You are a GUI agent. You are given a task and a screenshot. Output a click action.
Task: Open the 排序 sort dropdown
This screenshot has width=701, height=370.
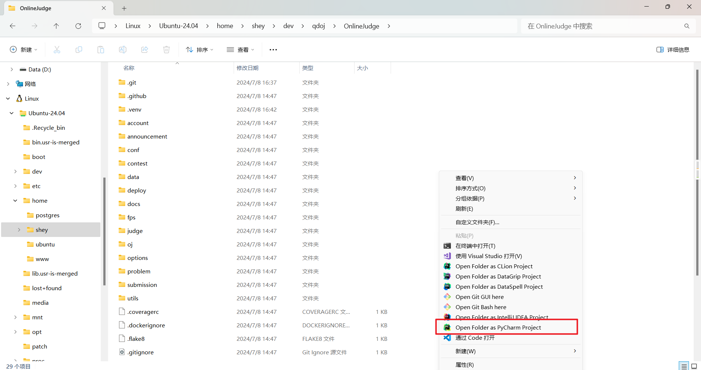[x=199, y=50]
